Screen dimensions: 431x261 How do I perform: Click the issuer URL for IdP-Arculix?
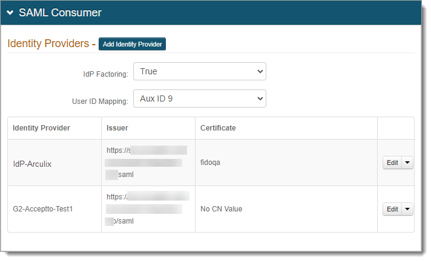point(145,163)
